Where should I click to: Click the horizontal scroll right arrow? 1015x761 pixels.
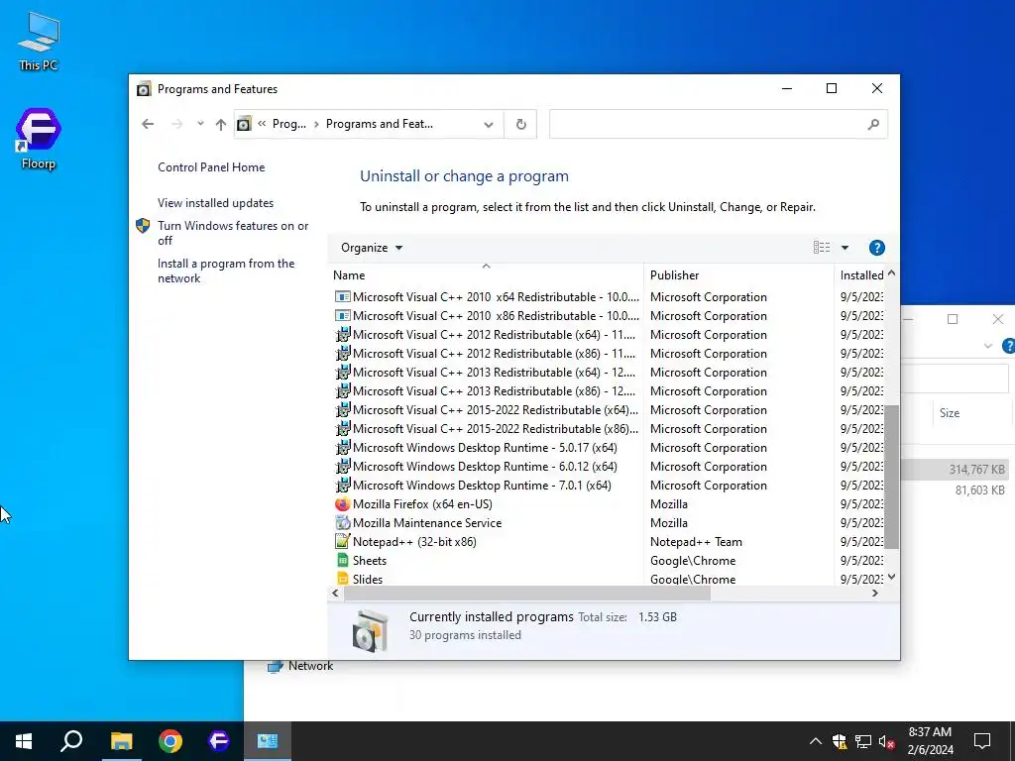(875, 593)
